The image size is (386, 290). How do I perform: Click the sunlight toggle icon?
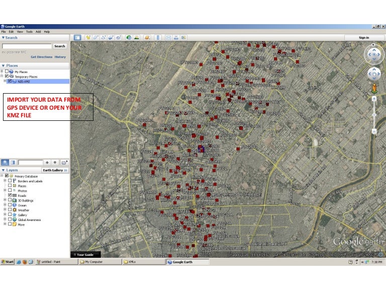(136, 37)
